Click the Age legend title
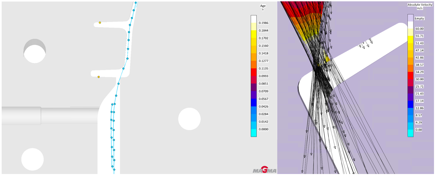This screenshot has height=175, width=435. (263, 7)
